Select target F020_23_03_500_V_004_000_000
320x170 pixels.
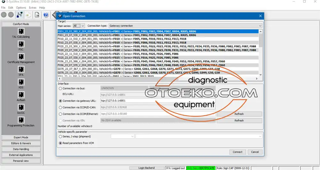[x=158, y=46]
